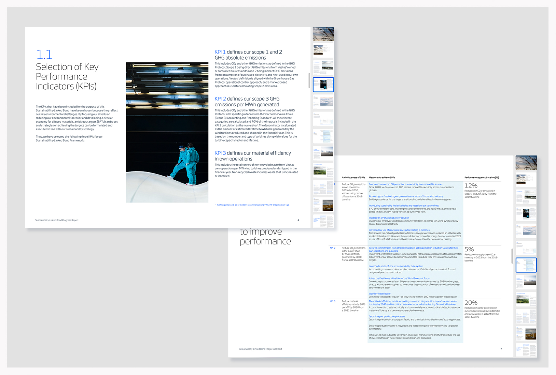Click the 'KPI 3 defines our material efficiency' heading

point(253,156)
